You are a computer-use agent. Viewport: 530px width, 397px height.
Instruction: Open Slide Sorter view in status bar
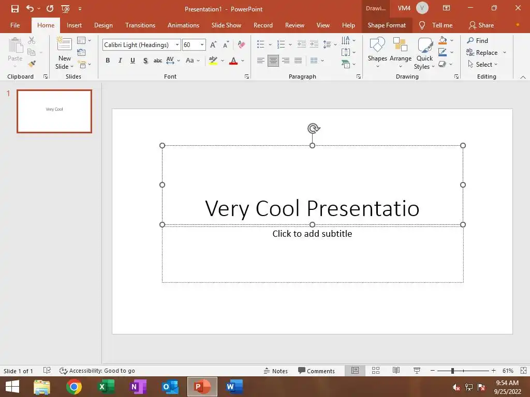(376, 371)
